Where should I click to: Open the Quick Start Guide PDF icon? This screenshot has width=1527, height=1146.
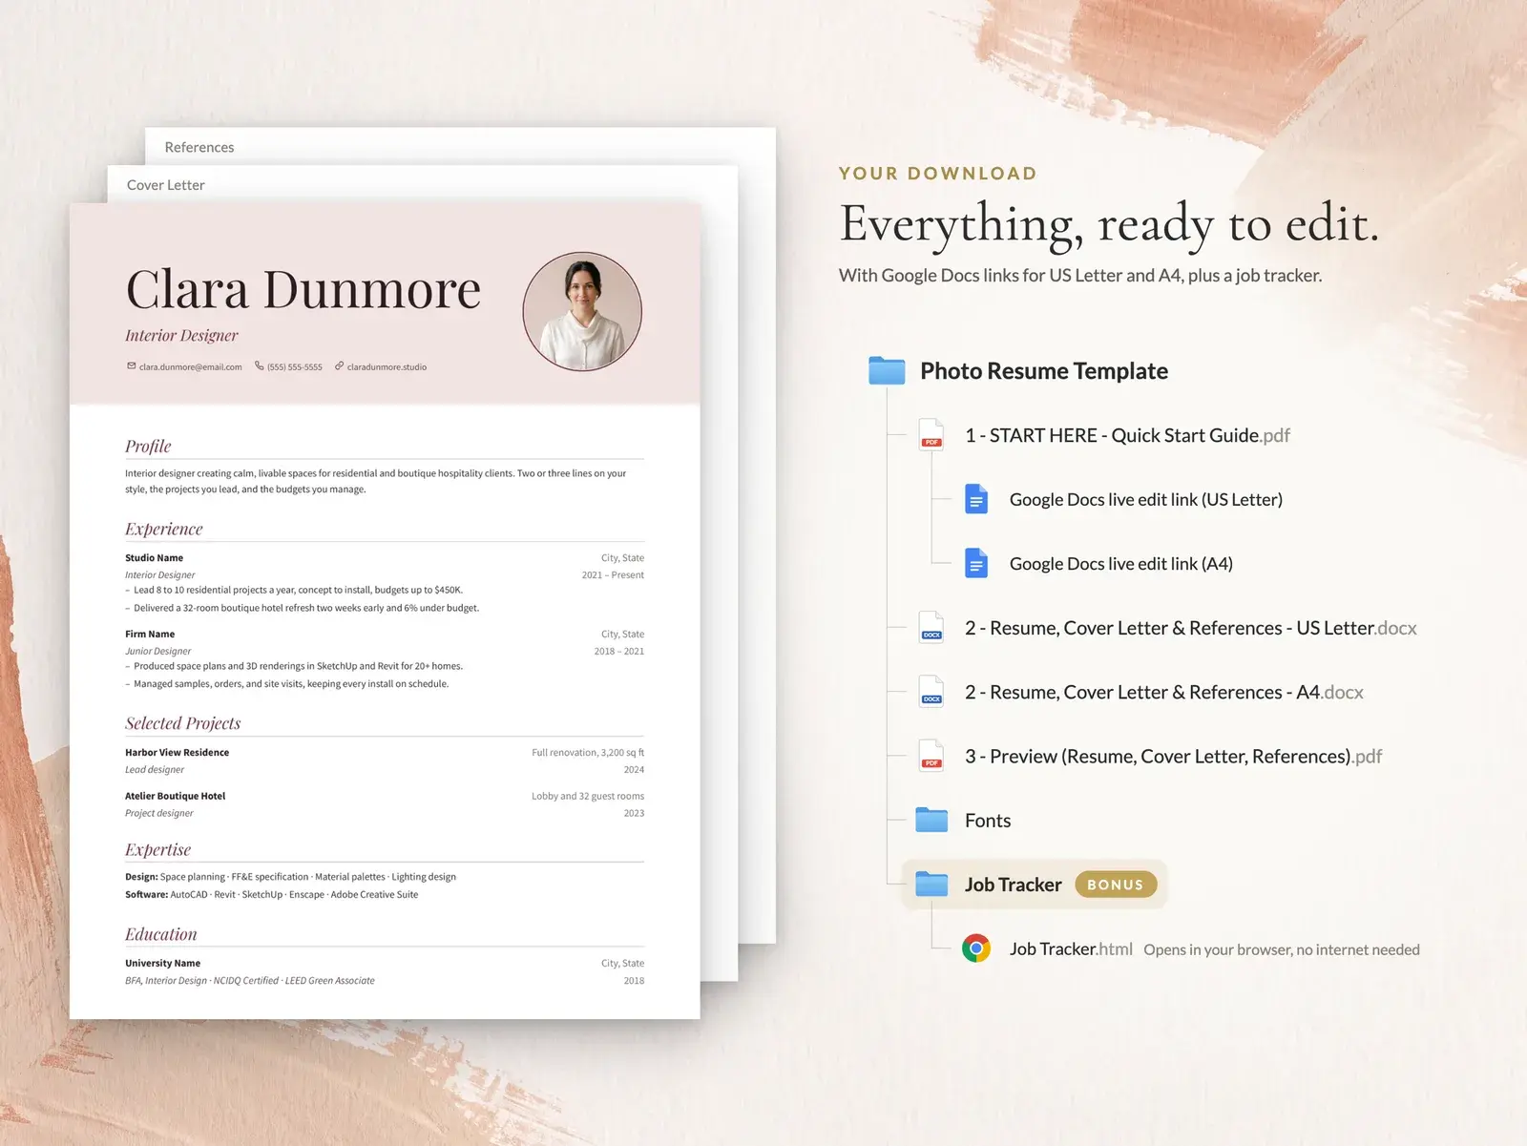[931, 435]
